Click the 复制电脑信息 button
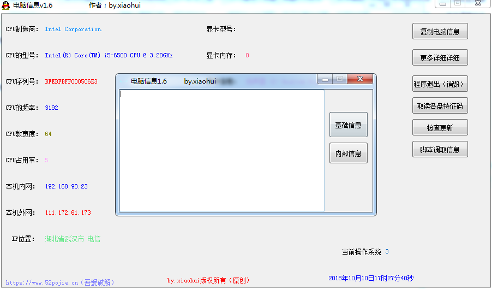Image resolution: width=492 pixels, height=289 pixels. tap(440, 32)
